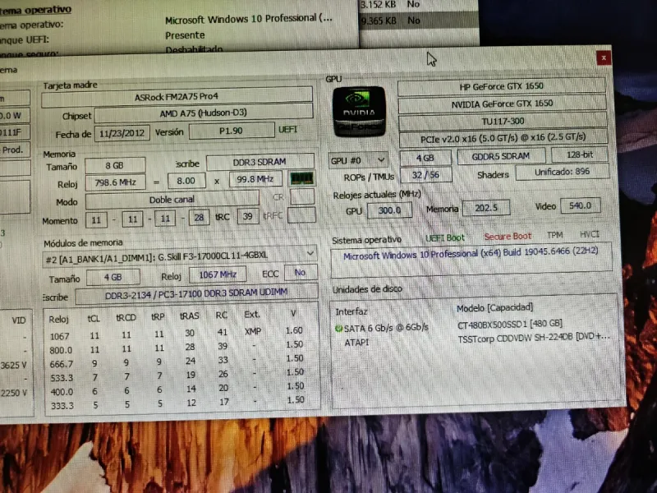Click the module clock 1067 MHz field
Image resolution: width=657 pixels, height=493 pixels.
218,274
